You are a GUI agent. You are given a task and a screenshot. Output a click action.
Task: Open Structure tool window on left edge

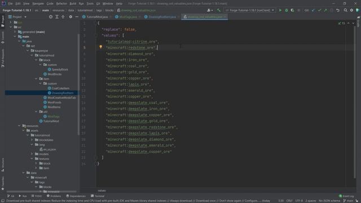click(2, 165)
